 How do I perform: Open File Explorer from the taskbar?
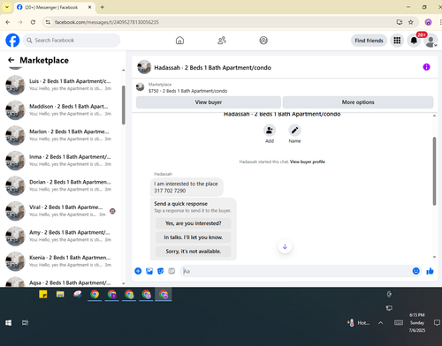tap(60, 294)
